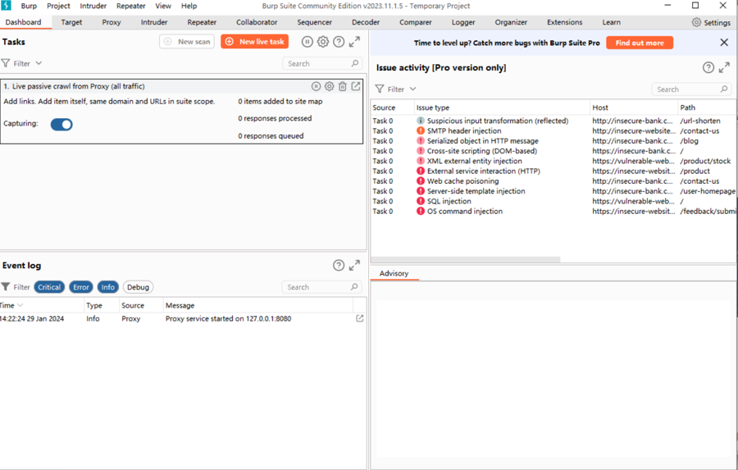Open the View menu

click(163, 6)
